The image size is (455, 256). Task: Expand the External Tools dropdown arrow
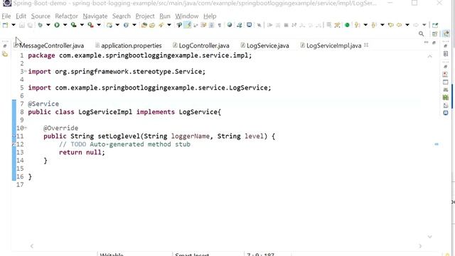point(99,26)
